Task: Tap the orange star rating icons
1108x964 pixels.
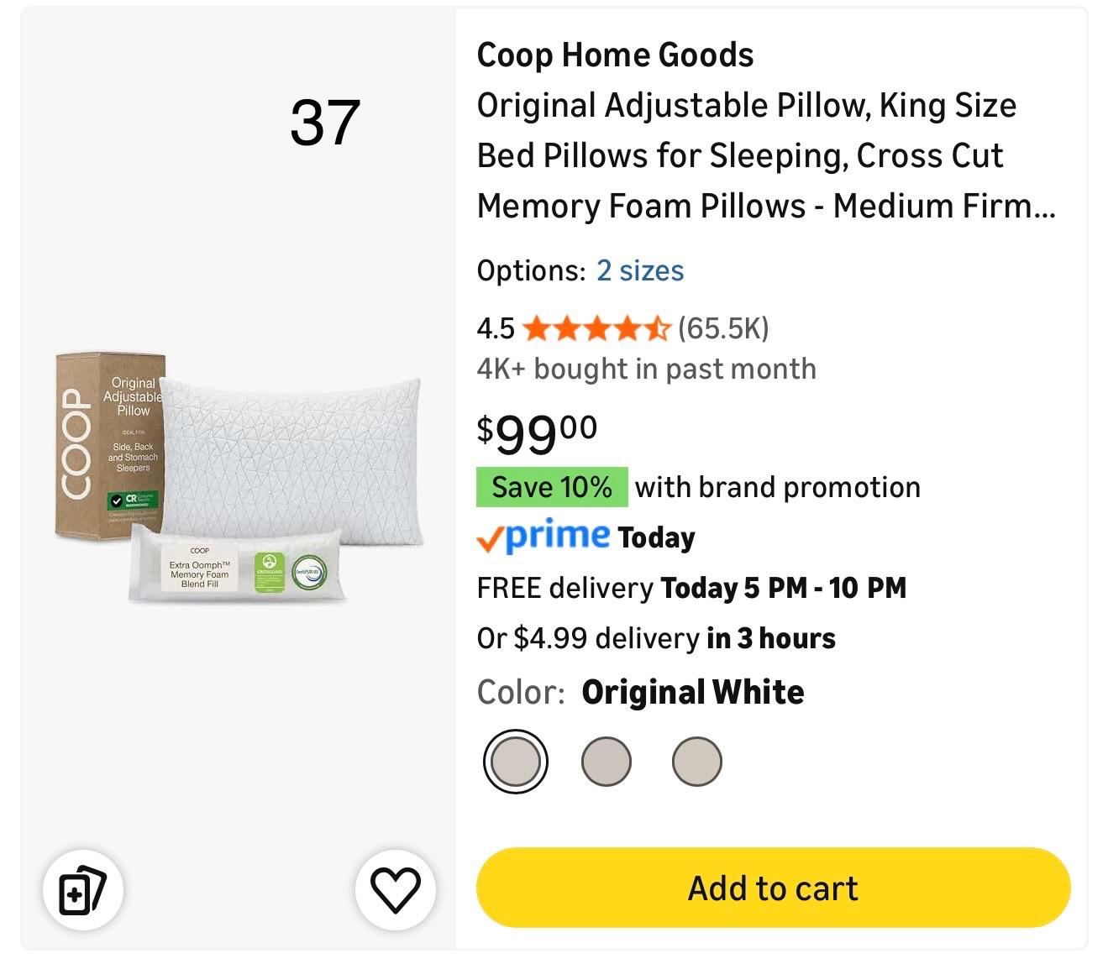Action: 596,328
